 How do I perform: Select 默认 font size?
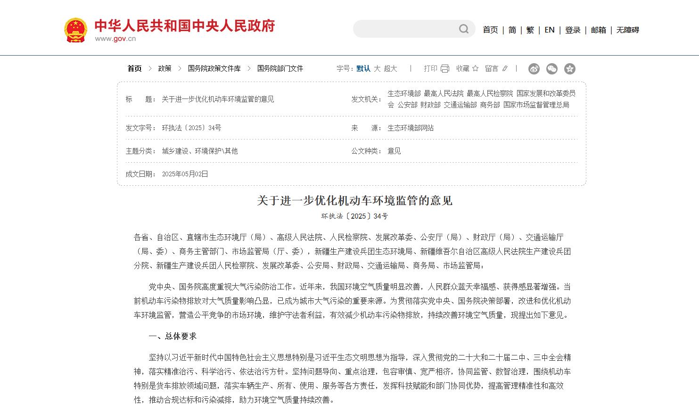point(363,69)
